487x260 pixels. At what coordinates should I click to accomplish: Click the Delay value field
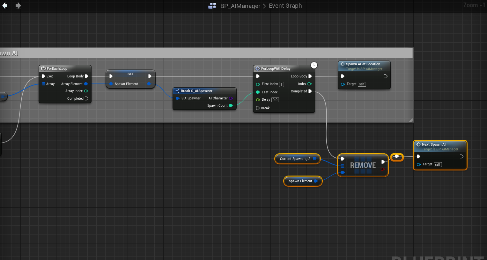pos(275,100)
